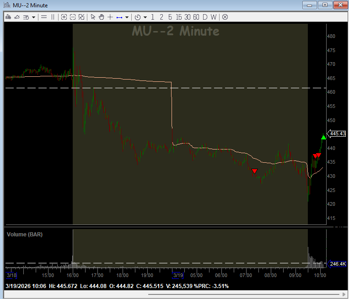
Task: Open the studies list icon
Action: [x=26, y=17]
